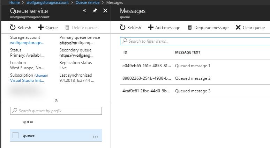Add a new Queue
This screenshot has width=270, height=148.
coord(48,27)
